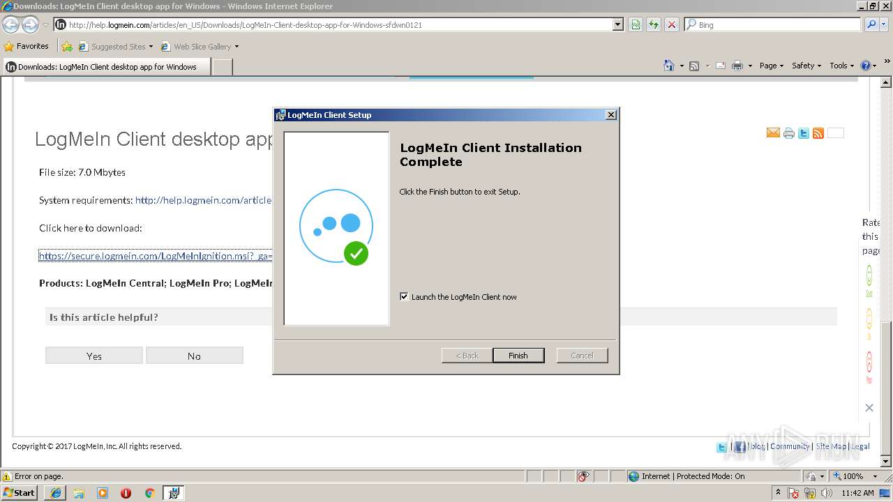The image size is (893, 502).
Task: Open the recent pages history dropdown
Action: (45, 25)
